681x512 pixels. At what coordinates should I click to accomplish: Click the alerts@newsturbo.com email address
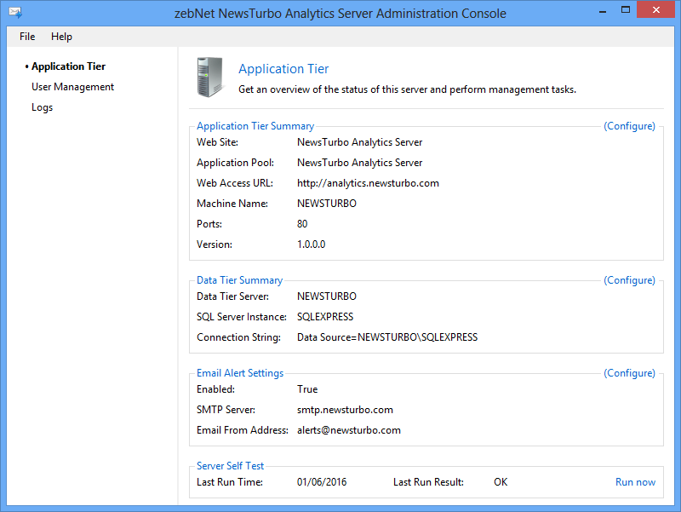[348, 430]
